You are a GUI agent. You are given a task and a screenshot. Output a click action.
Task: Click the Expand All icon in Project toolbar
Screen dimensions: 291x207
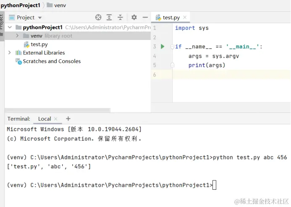tap(109, 17)
